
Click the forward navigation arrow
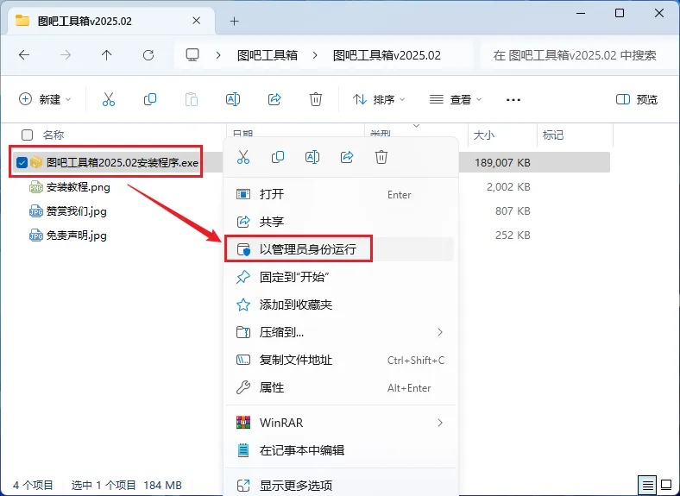pos(66,55)
